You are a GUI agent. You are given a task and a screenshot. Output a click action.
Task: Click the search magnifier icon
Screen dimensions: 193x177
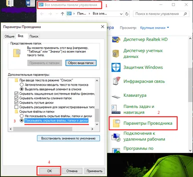click(x=185, y=14)
